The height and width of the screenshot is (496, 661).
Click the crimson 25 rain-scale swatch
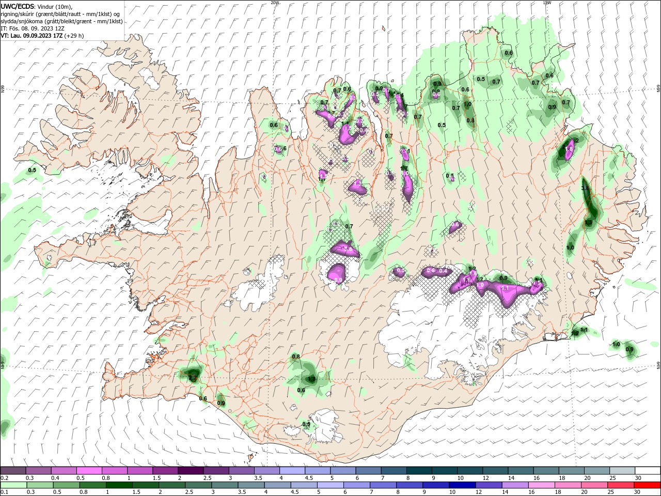coord(620,485)
